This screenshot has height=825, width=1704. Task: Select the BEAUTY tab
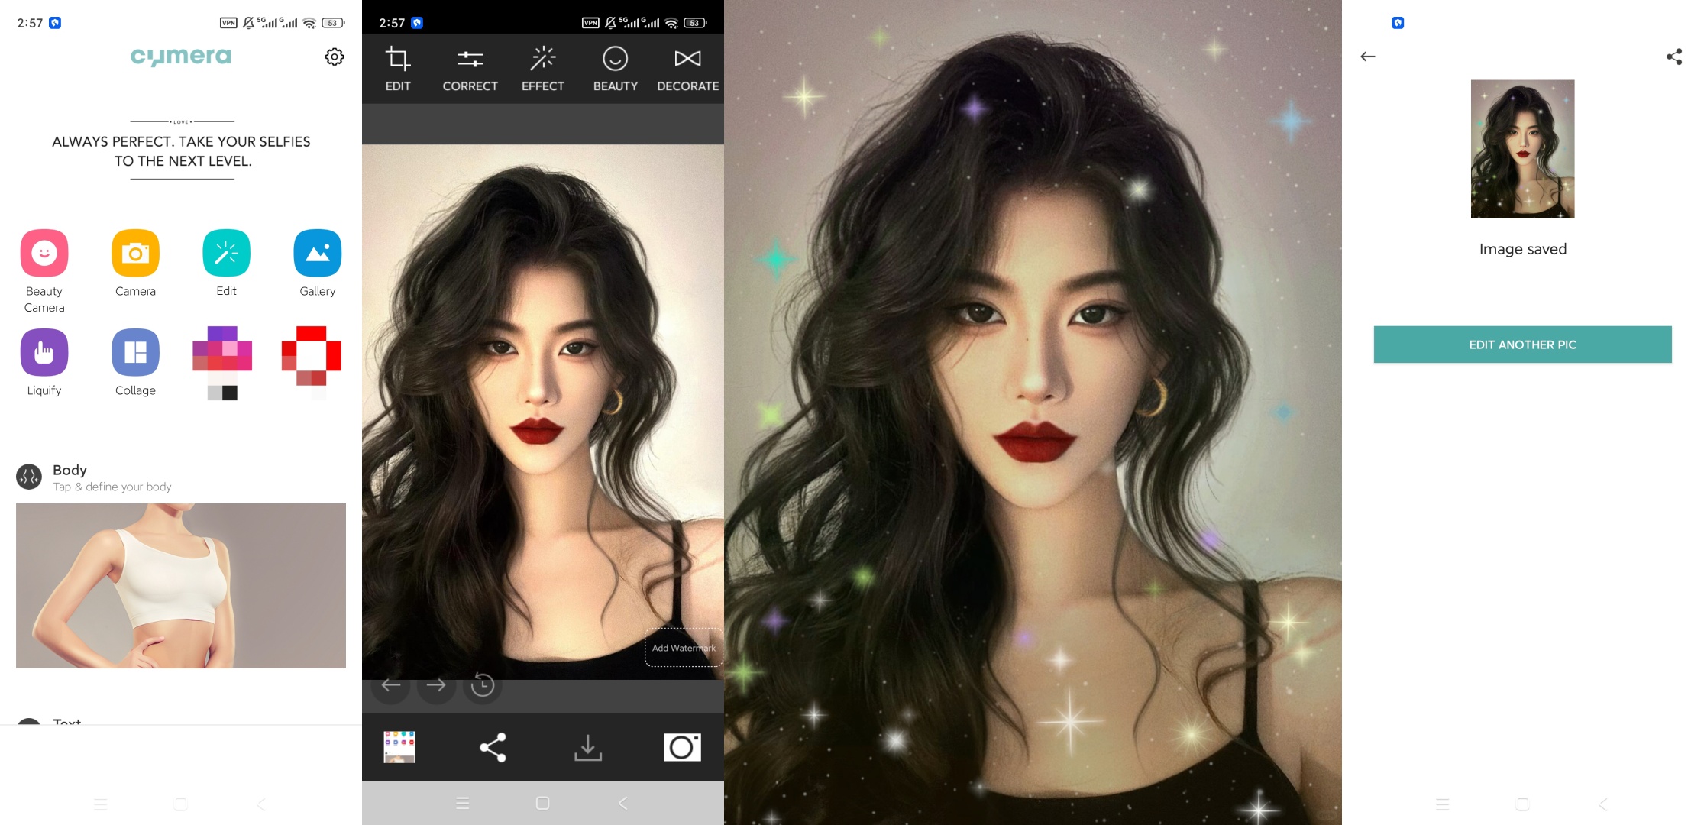point(615,69)
